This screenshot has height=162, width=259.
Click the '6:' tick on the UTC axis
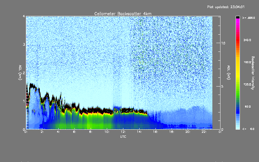[74, 132]
